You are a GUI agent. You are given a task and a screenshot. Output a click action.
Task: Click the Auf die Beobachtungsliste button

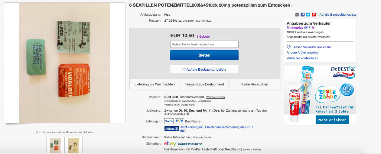tap(204, 69)
